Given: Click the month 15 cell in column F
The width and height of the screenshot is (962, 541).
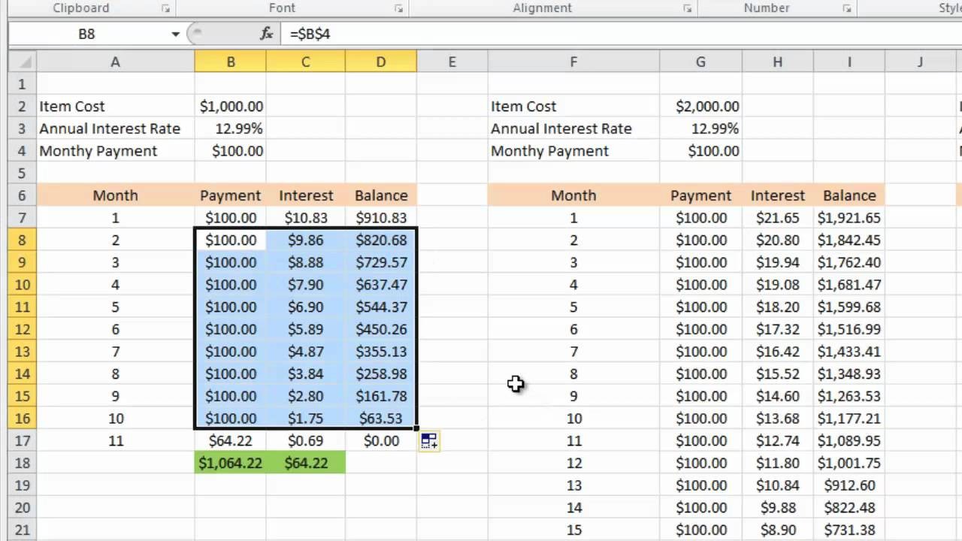Looking at the screenshot, I should click(573, 530).
